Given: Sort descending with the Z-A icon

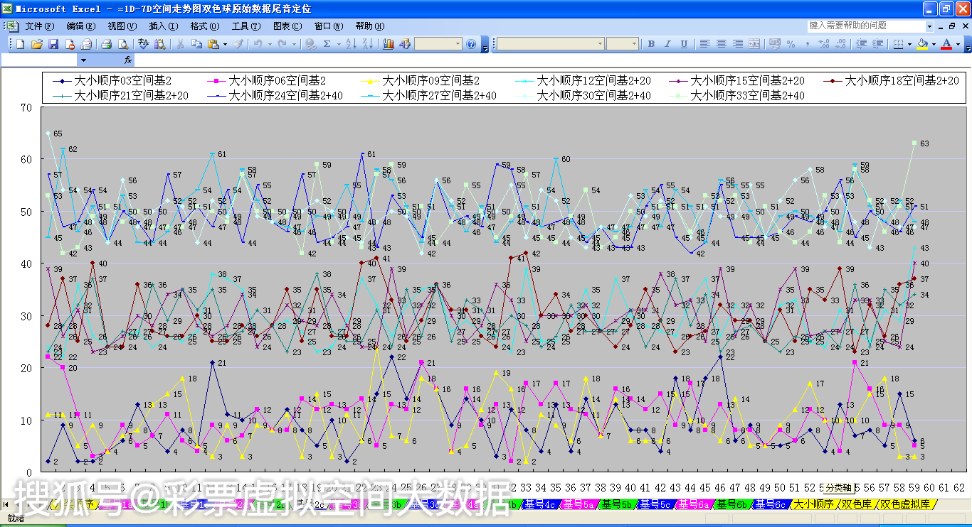Looking at the screenshot, I should [x=367, y=44].
